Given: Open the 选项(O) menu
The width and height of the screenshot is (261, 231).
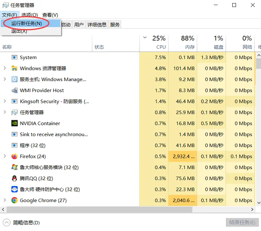Looking at the screenshot, I should (x=29, y=15).
